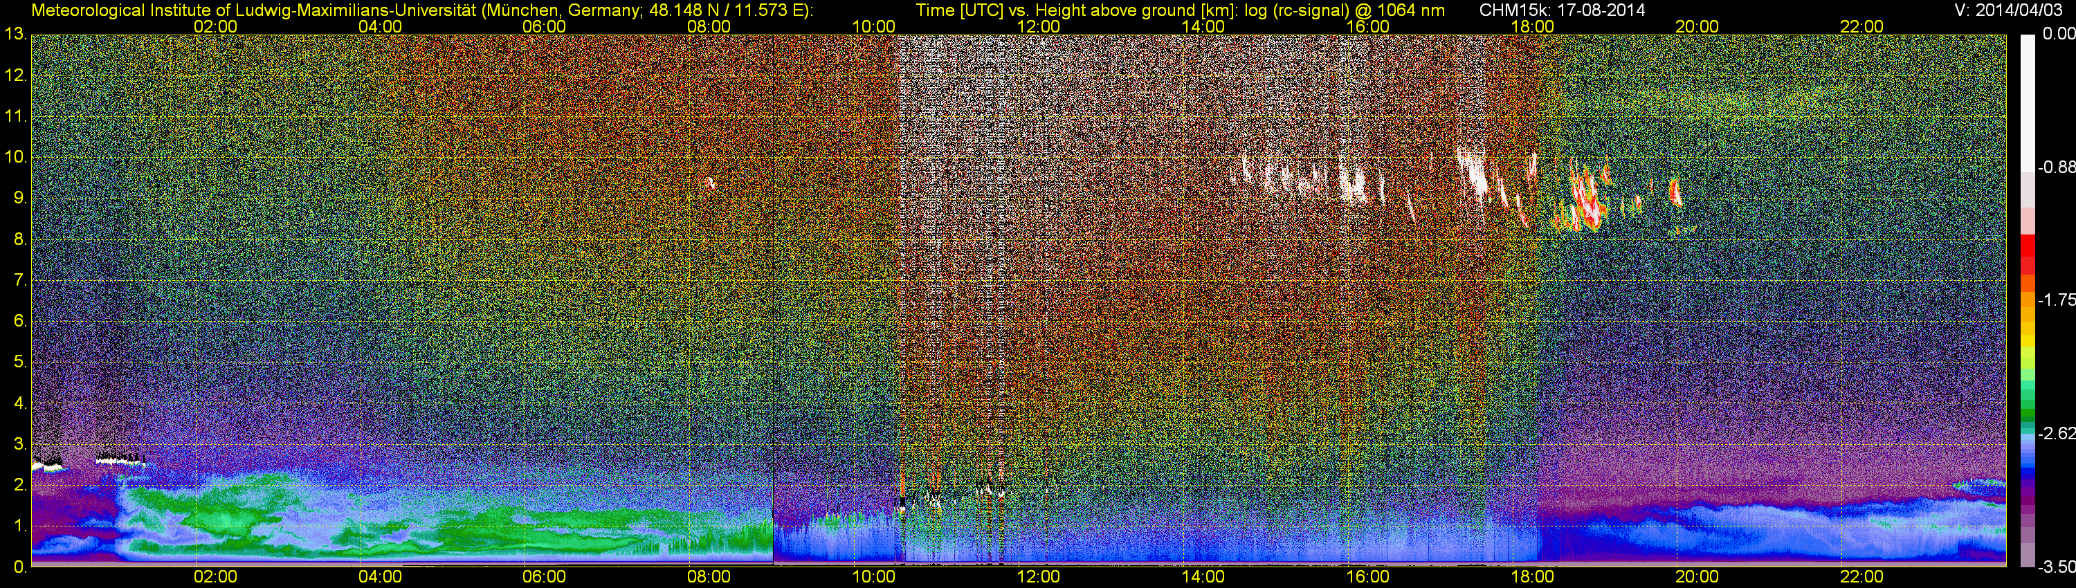Click the 12:00 label on the bottom time axis

click(1038, 577)
